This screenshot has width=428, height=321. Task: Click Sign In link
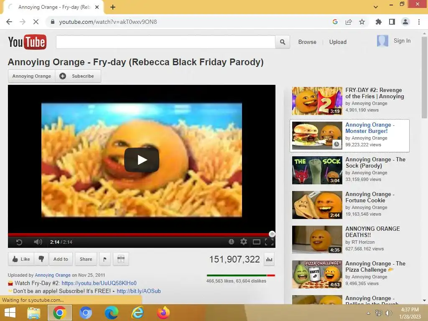pos(402,41)
